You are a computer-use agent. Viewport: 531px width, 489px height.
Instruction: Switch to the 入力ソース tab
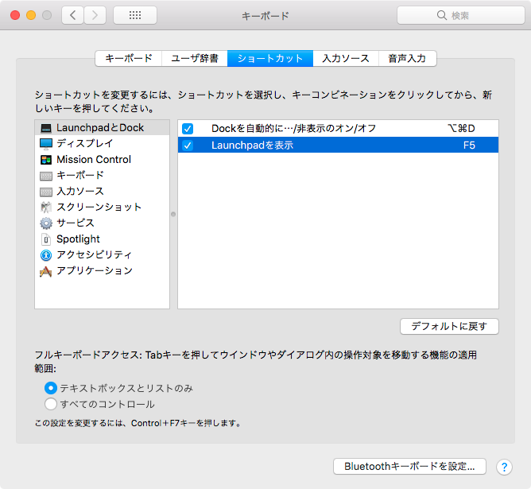pos(345,58)
